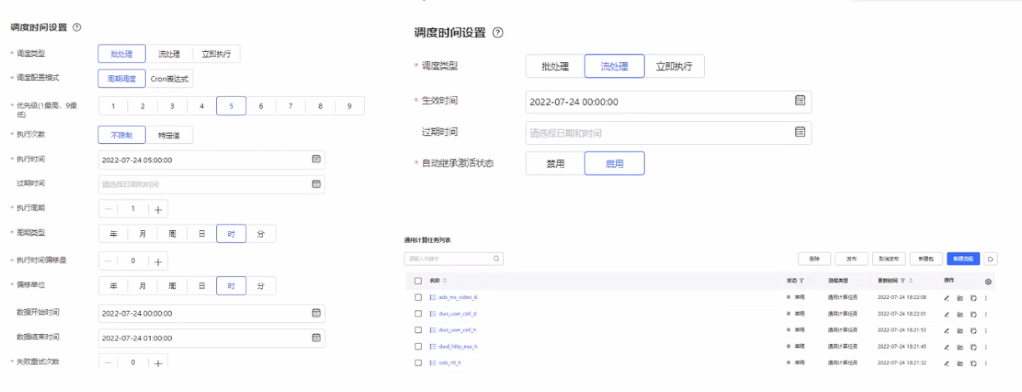Open calendar picker for 数据结束时间
This screenshot has height=392, width=1022.
(316, 337)
